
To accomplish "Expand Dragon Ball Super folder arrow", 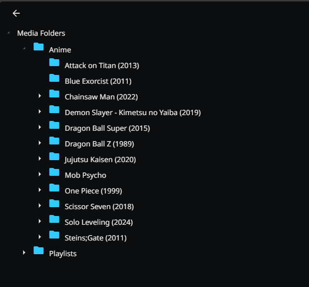I will (40, 127).
